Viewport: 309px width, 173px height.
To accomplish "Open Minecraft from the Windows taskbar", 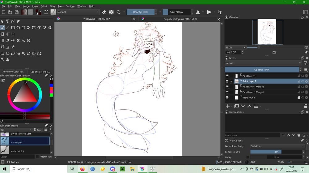I will 122,169.
